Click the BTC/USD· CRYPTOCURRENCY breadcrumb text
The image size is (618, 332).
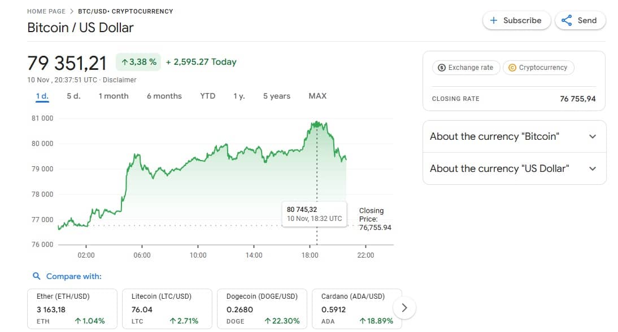point(125,11)
